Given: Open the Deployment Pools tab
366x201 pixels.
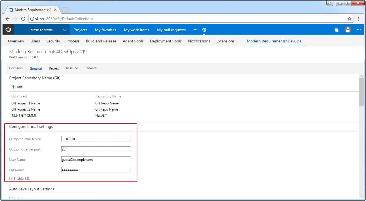Looking at the screenshot, I should [x=166, y=41].
